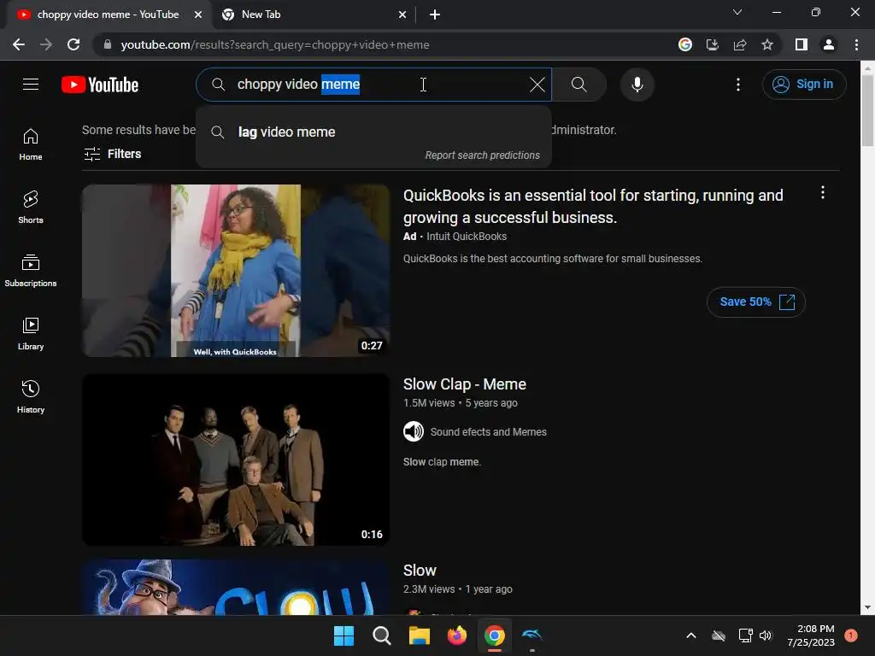Launch Firefox from the taskbar
This screenshot has height=656, width=875.
tap(456, 635)
